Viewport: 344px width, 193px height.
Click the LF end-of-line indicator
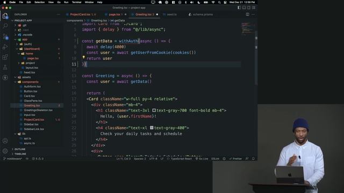[162, 159]
